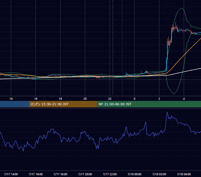Screen dimensions: 201x177
Task: Click the upper Bollinger band peak near 4
Action: [x=181, y=8]
